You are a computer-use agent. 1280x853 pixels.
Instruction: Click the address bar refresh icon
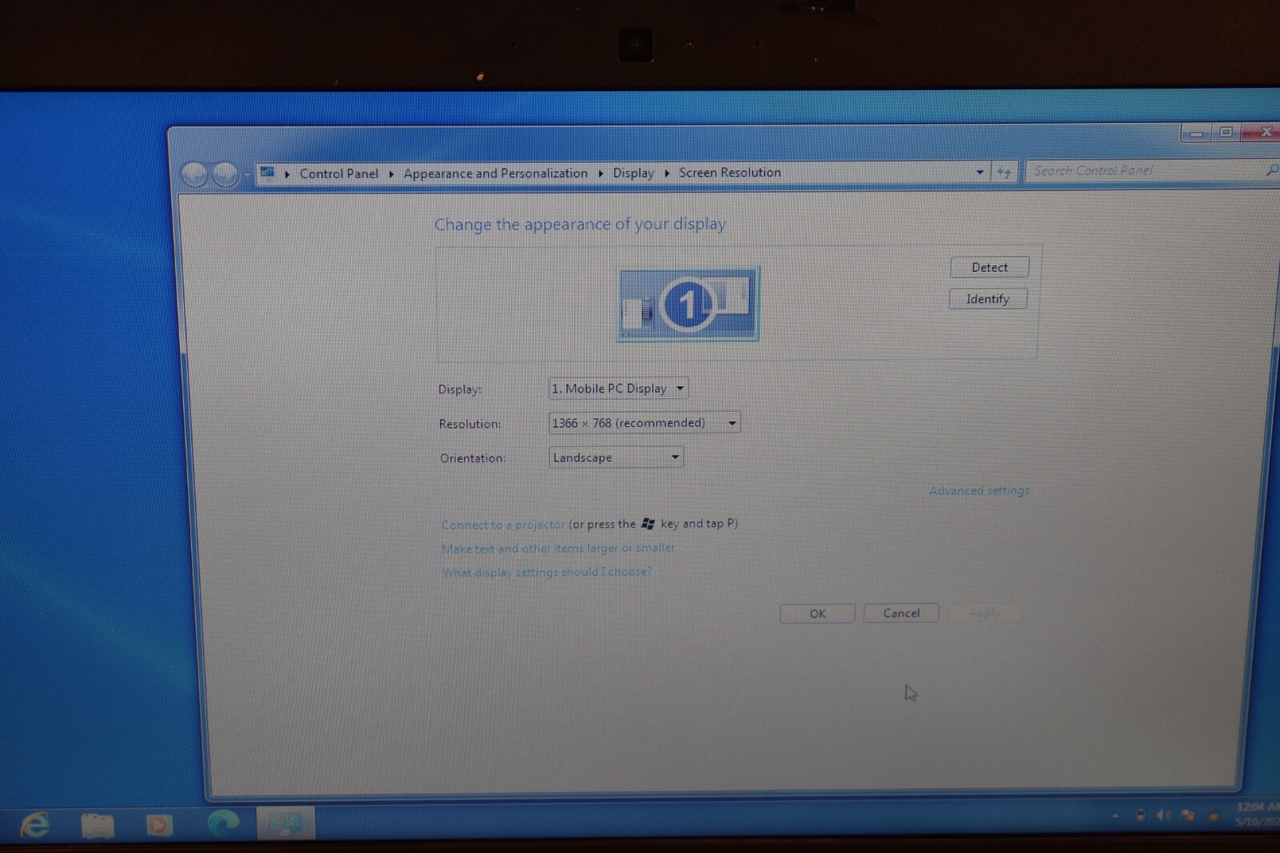[1004, 172]
